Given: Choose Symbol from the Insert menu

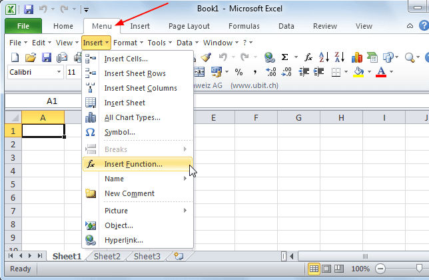Looking at the screenshot, I should [x=137, y=132].
